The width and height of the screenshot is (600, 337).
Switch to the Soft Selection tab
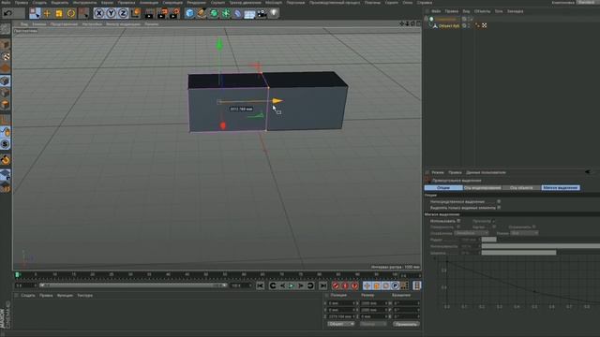561,187
